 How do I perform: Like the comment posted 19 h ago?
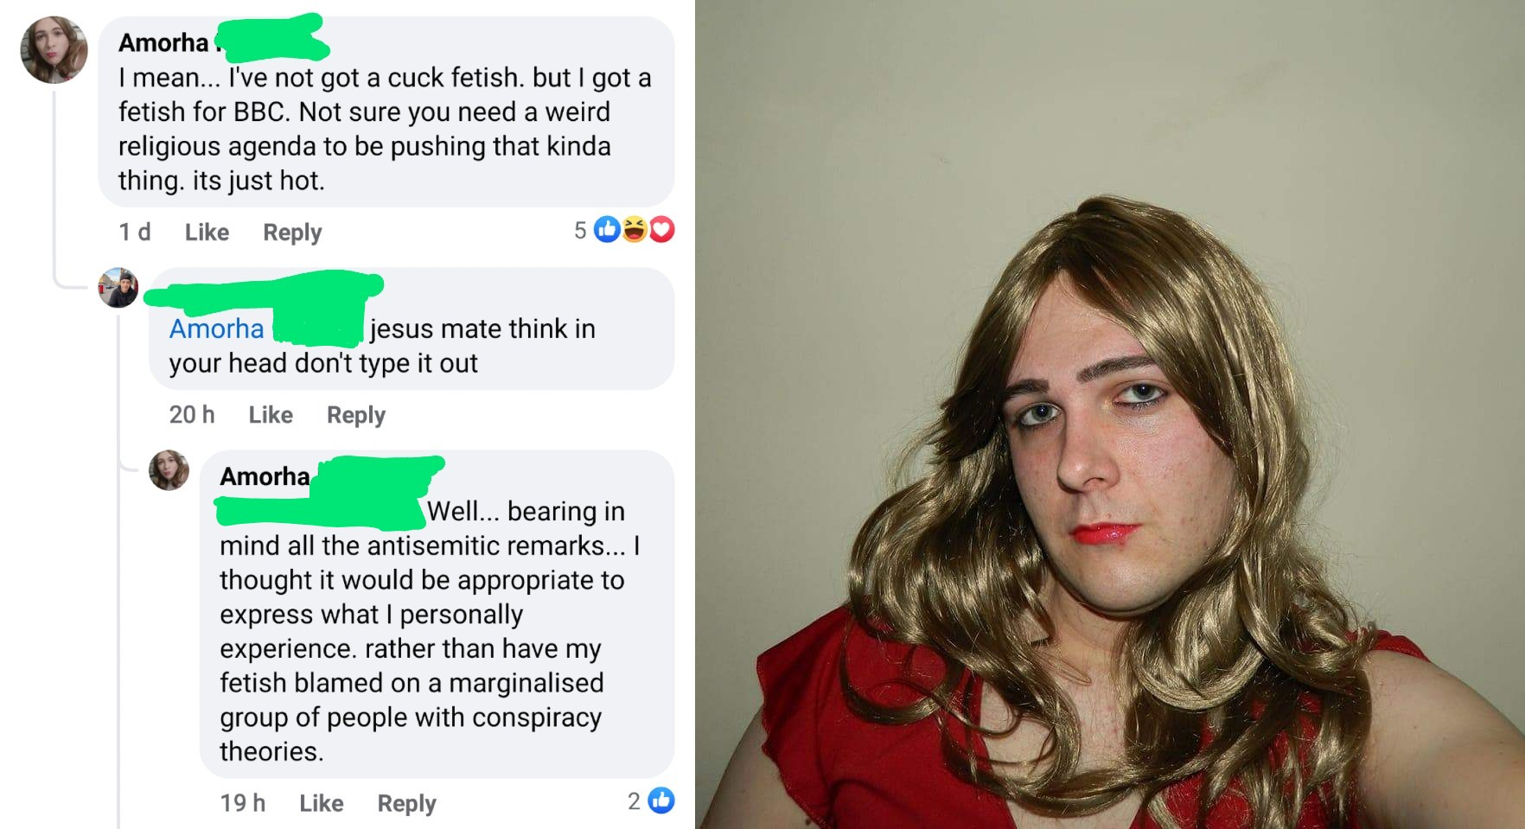click(322, 803)
